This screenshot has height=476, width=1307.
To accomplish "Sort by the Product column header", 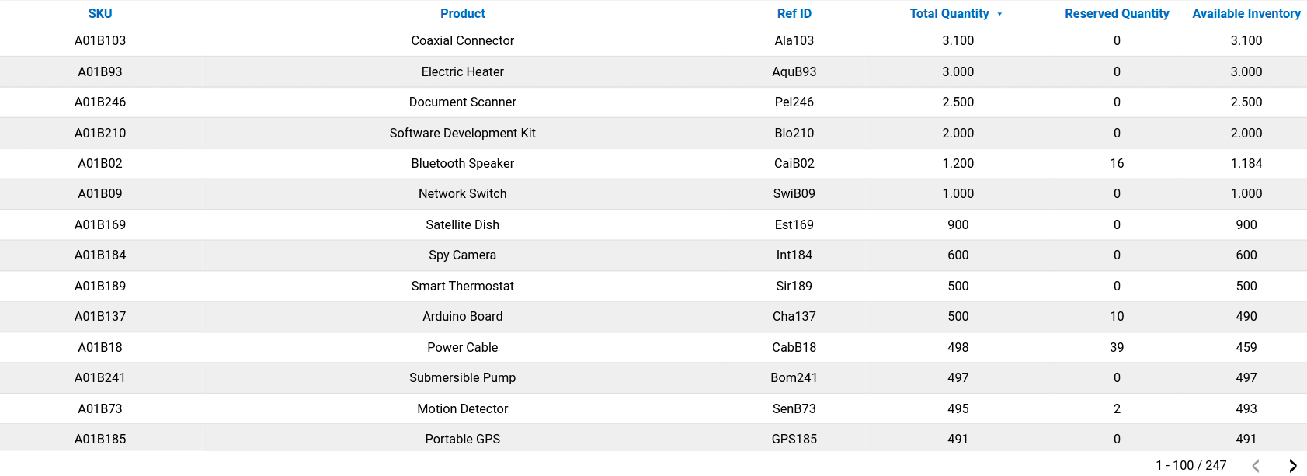I will [x=462, y=13].
